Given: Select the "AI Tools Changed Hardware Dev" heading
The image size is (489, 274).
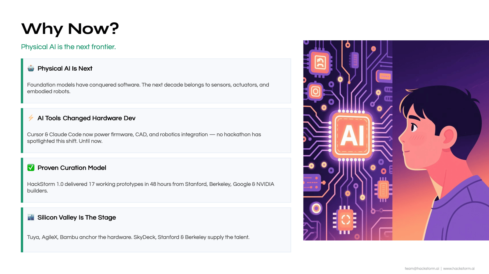Looking at the screenshot, I should pos(86,118).
